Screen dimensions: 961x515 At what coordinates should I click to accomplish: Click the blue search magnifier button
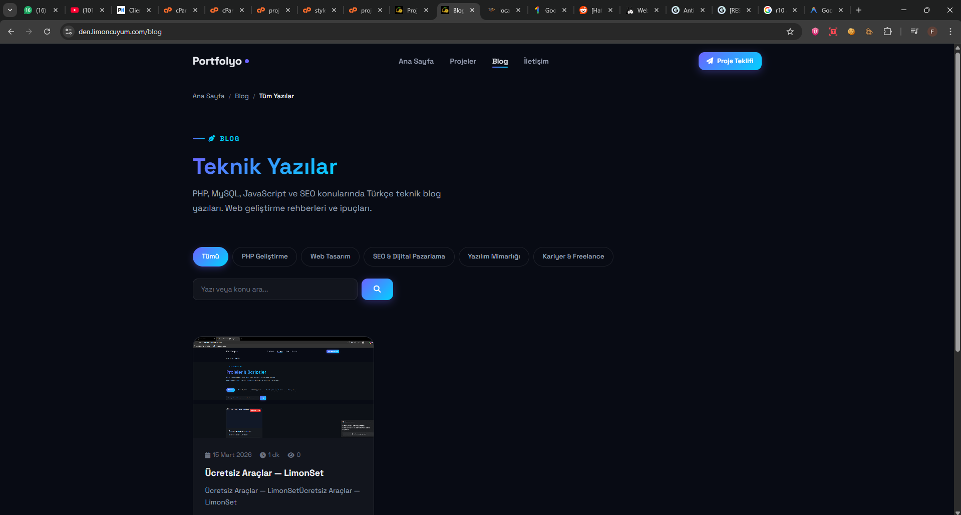coord(377,289)
